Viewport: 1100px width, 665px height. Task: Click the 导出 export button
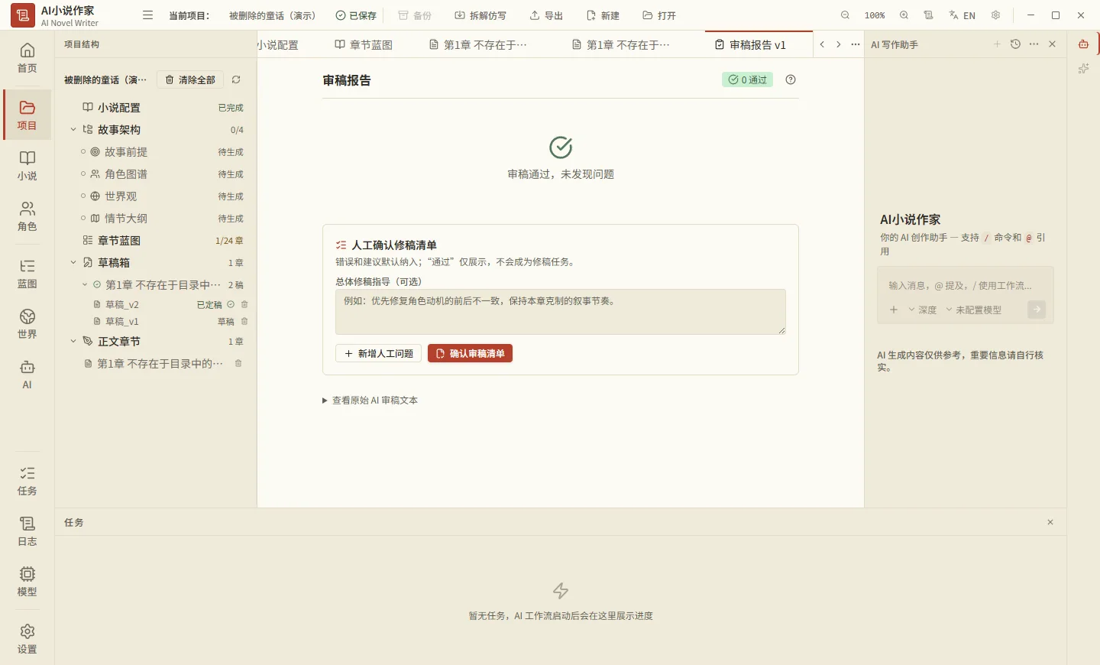coord(547,15)
